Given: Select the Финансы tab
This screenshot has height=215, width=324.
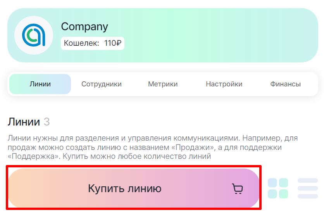Looking at the screenshot, I should pos(286,84).
